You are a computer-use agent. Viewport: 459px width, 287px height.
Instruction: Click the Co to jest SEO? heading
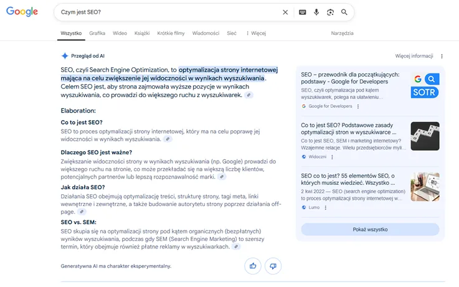82,122
